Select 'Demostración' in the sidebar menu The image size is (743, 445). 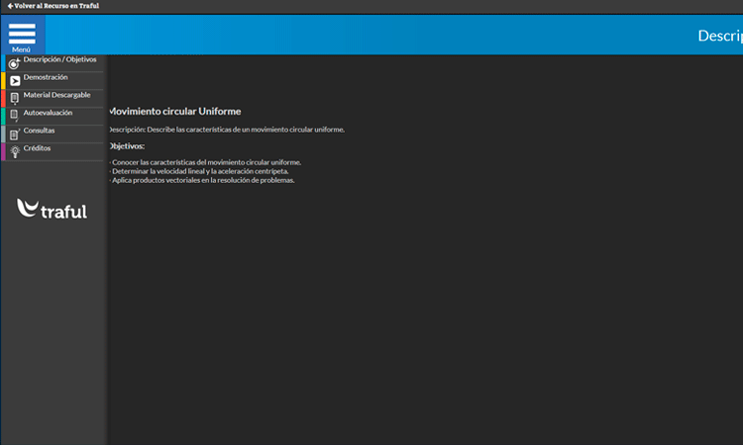pos(46,77)
